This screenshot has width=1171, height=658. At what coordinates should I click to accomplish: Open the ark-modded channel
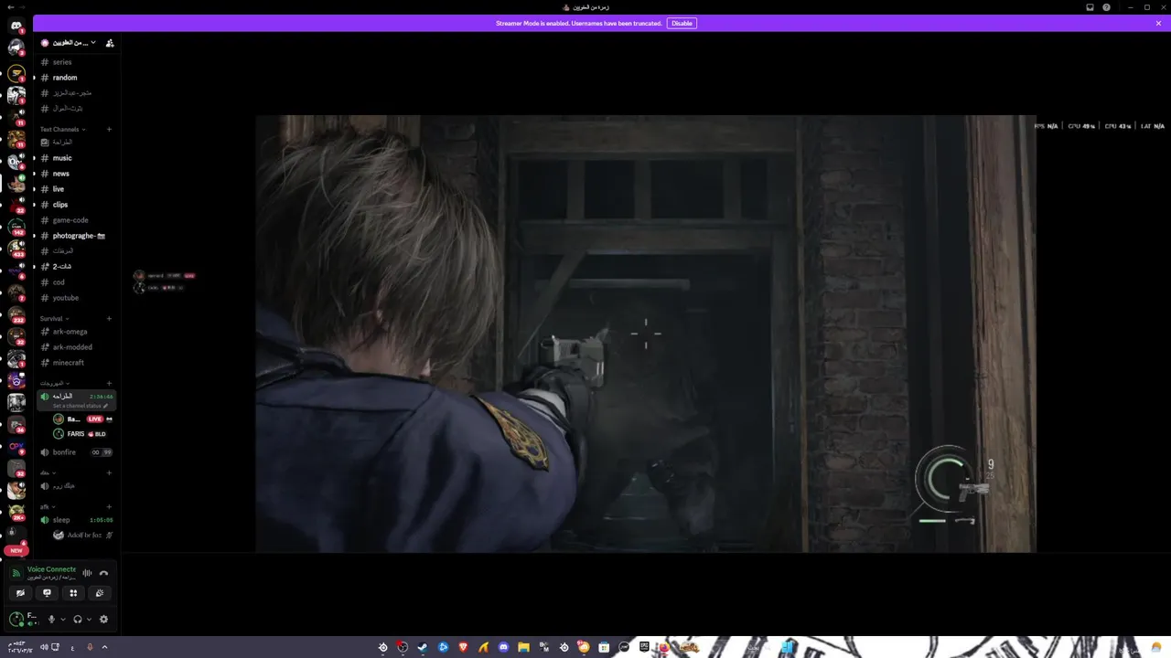77,347
